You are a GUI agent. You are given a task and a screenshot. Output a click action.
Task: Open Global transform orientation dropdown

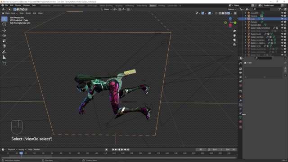[x=106, y=9]
